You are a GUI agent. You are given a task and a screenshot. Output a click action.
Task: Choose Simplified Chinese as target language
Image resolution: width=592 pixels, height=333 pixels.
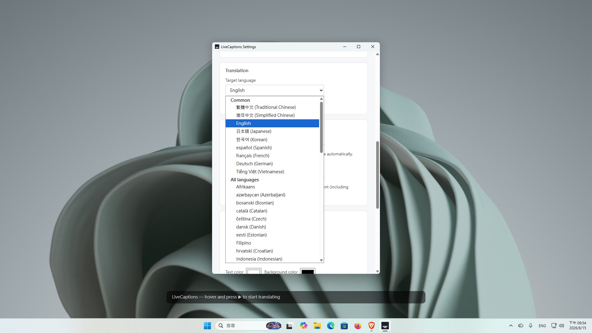coord(272,115)
